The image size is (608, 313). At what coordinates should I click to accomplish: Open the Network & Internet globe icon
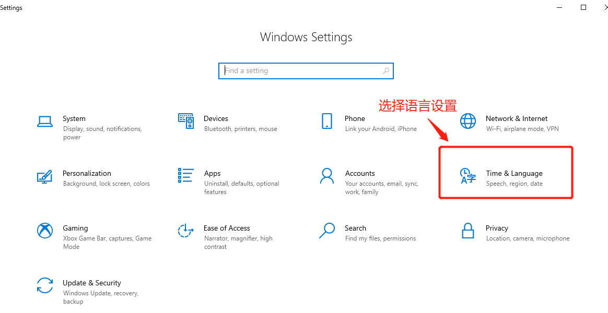coord(468,121)
